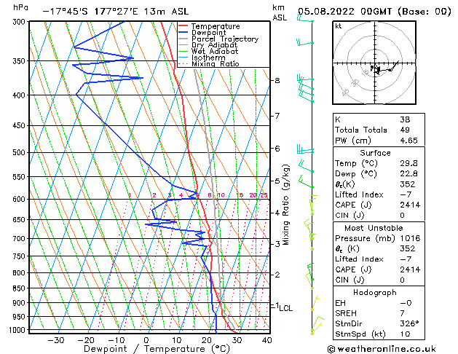Click the surface Dewp value 22.8
458x354 pixels.
coord(408,174)
